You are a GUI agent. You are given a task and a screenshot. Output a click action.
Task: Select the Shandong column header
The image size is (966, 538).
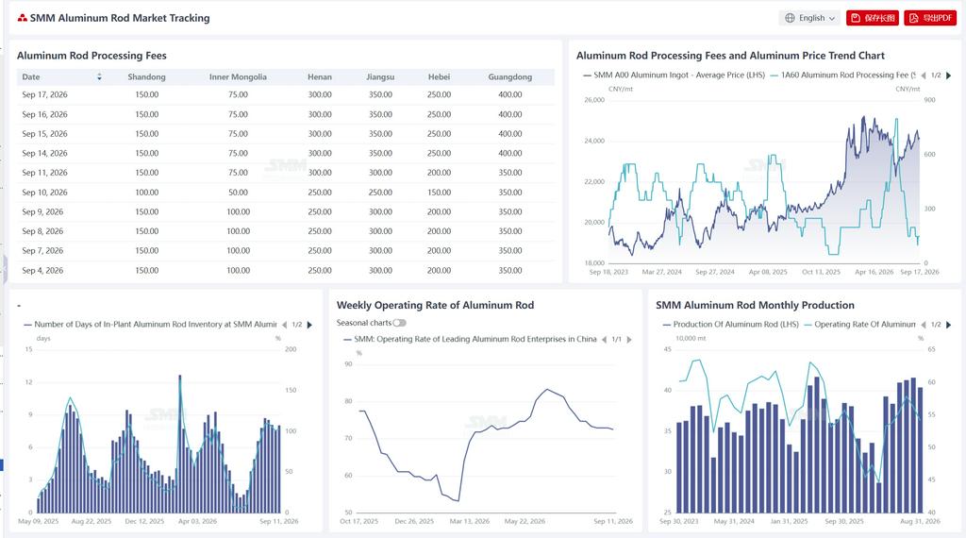pos(146,77)
